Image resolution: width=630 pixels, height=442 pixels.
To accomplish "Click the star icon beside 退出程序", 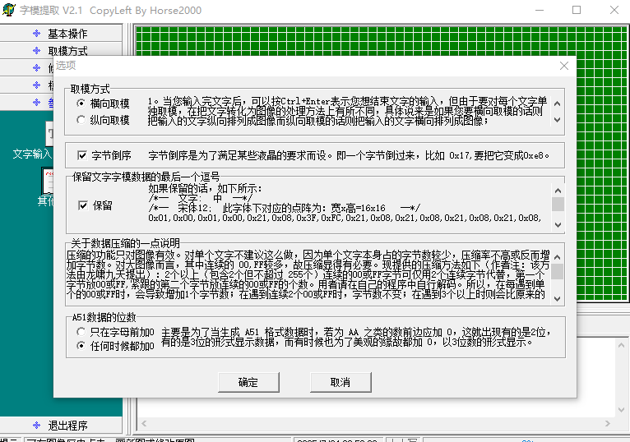I will [35, 425].
